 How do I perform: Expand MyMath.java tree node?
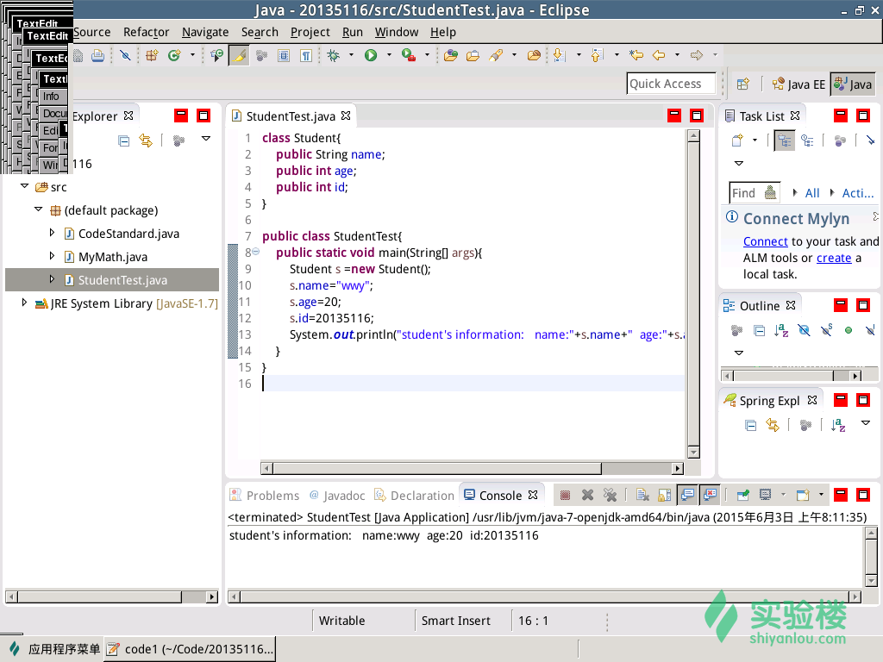click(52, 256)
